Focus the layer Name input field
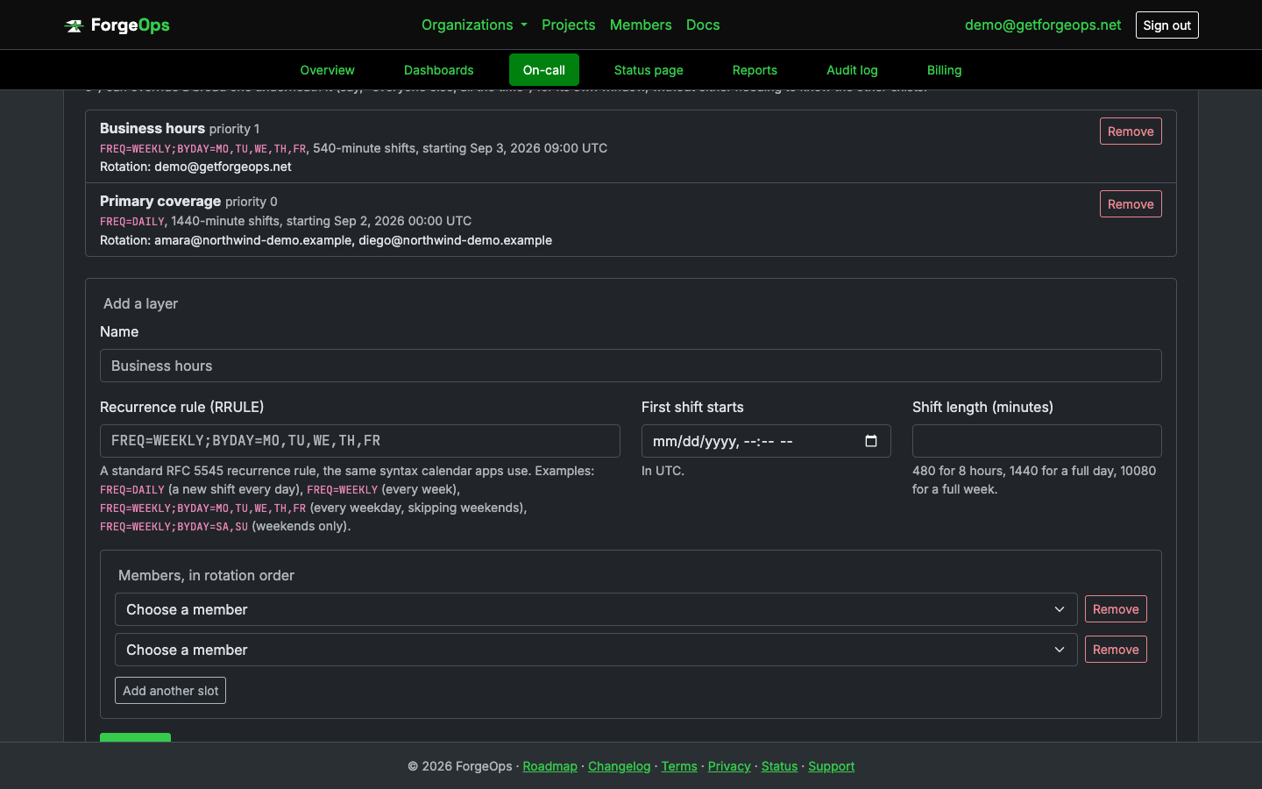Screen dimensions: 1262x789 [631, 366]
